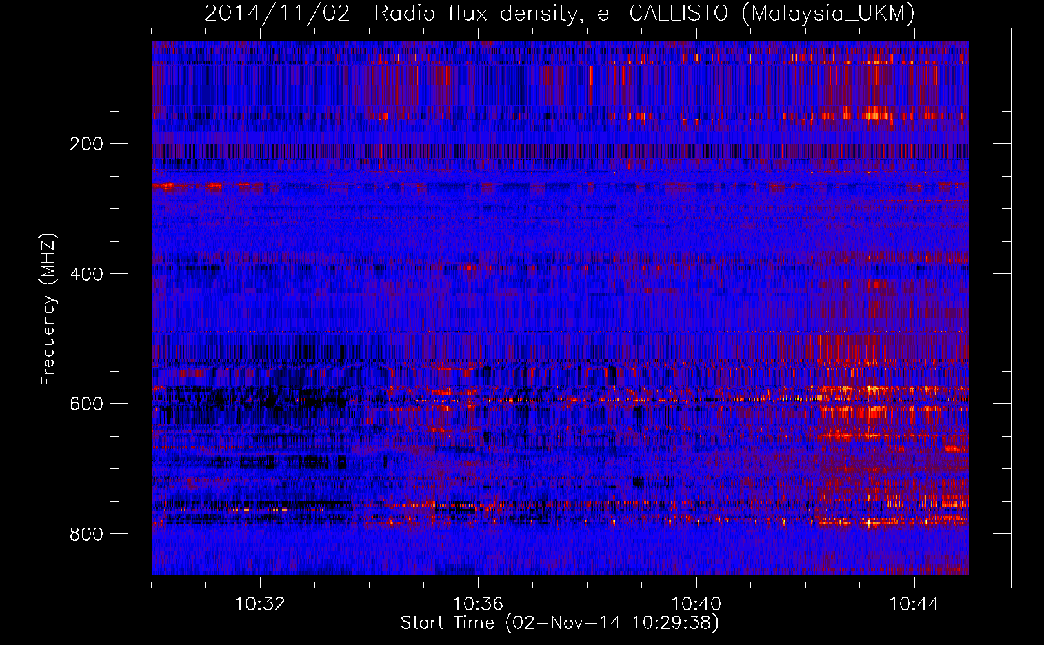Click the "Start Time (02-Nov-14 10:29:38)" label

[559, 623]
